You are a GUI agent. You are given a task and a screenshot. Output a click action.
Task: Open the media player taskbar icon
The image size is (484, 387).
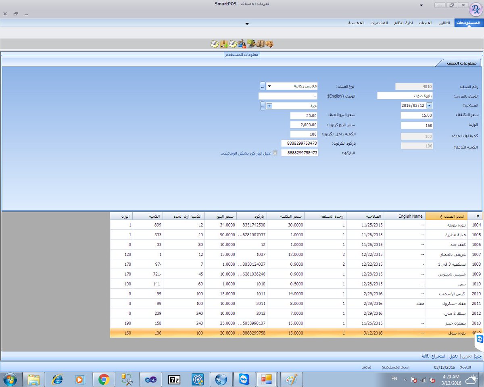click(x=80, y=379)
